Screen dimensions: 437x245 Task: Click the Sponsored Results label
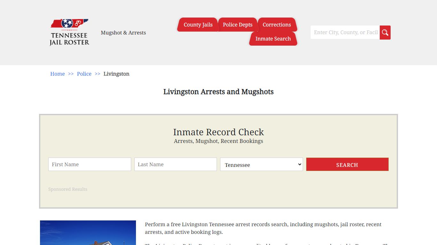[68, 189]
